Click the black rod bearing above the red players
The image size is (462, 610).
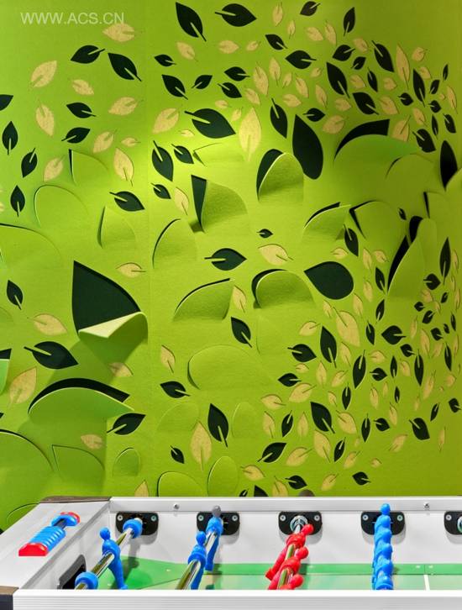300,522
